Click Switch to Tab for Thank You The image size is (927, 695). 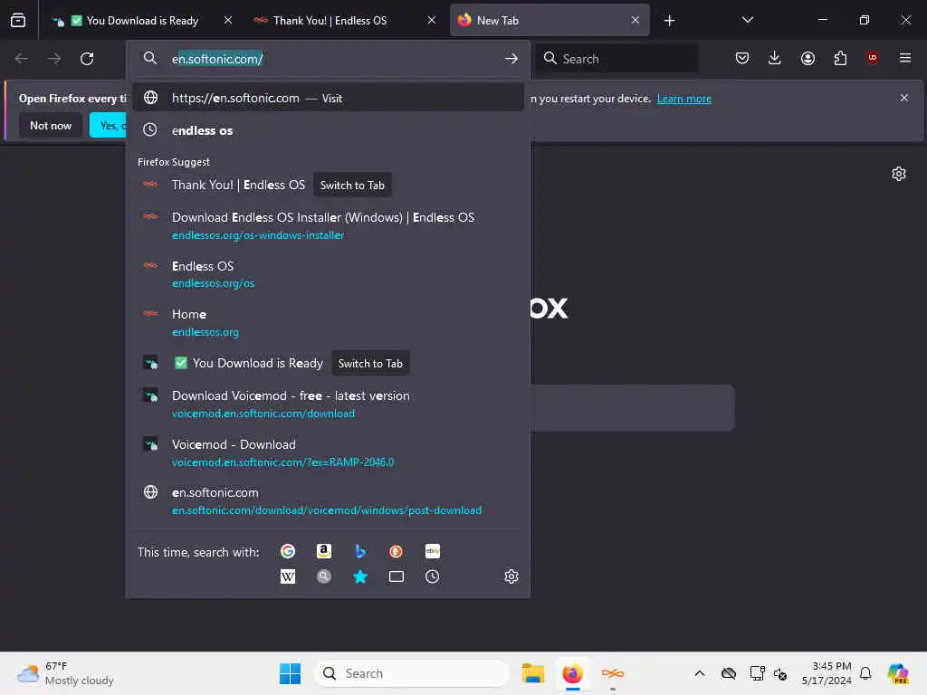tap(352, 186)
